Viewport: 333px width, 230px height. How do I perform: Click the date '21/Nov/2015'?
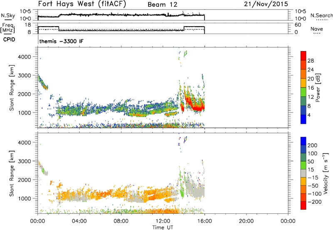click(266, 4)
